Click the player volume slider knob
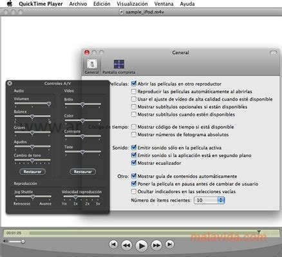This screenshot has height=257, width=282. click(23, 242)
